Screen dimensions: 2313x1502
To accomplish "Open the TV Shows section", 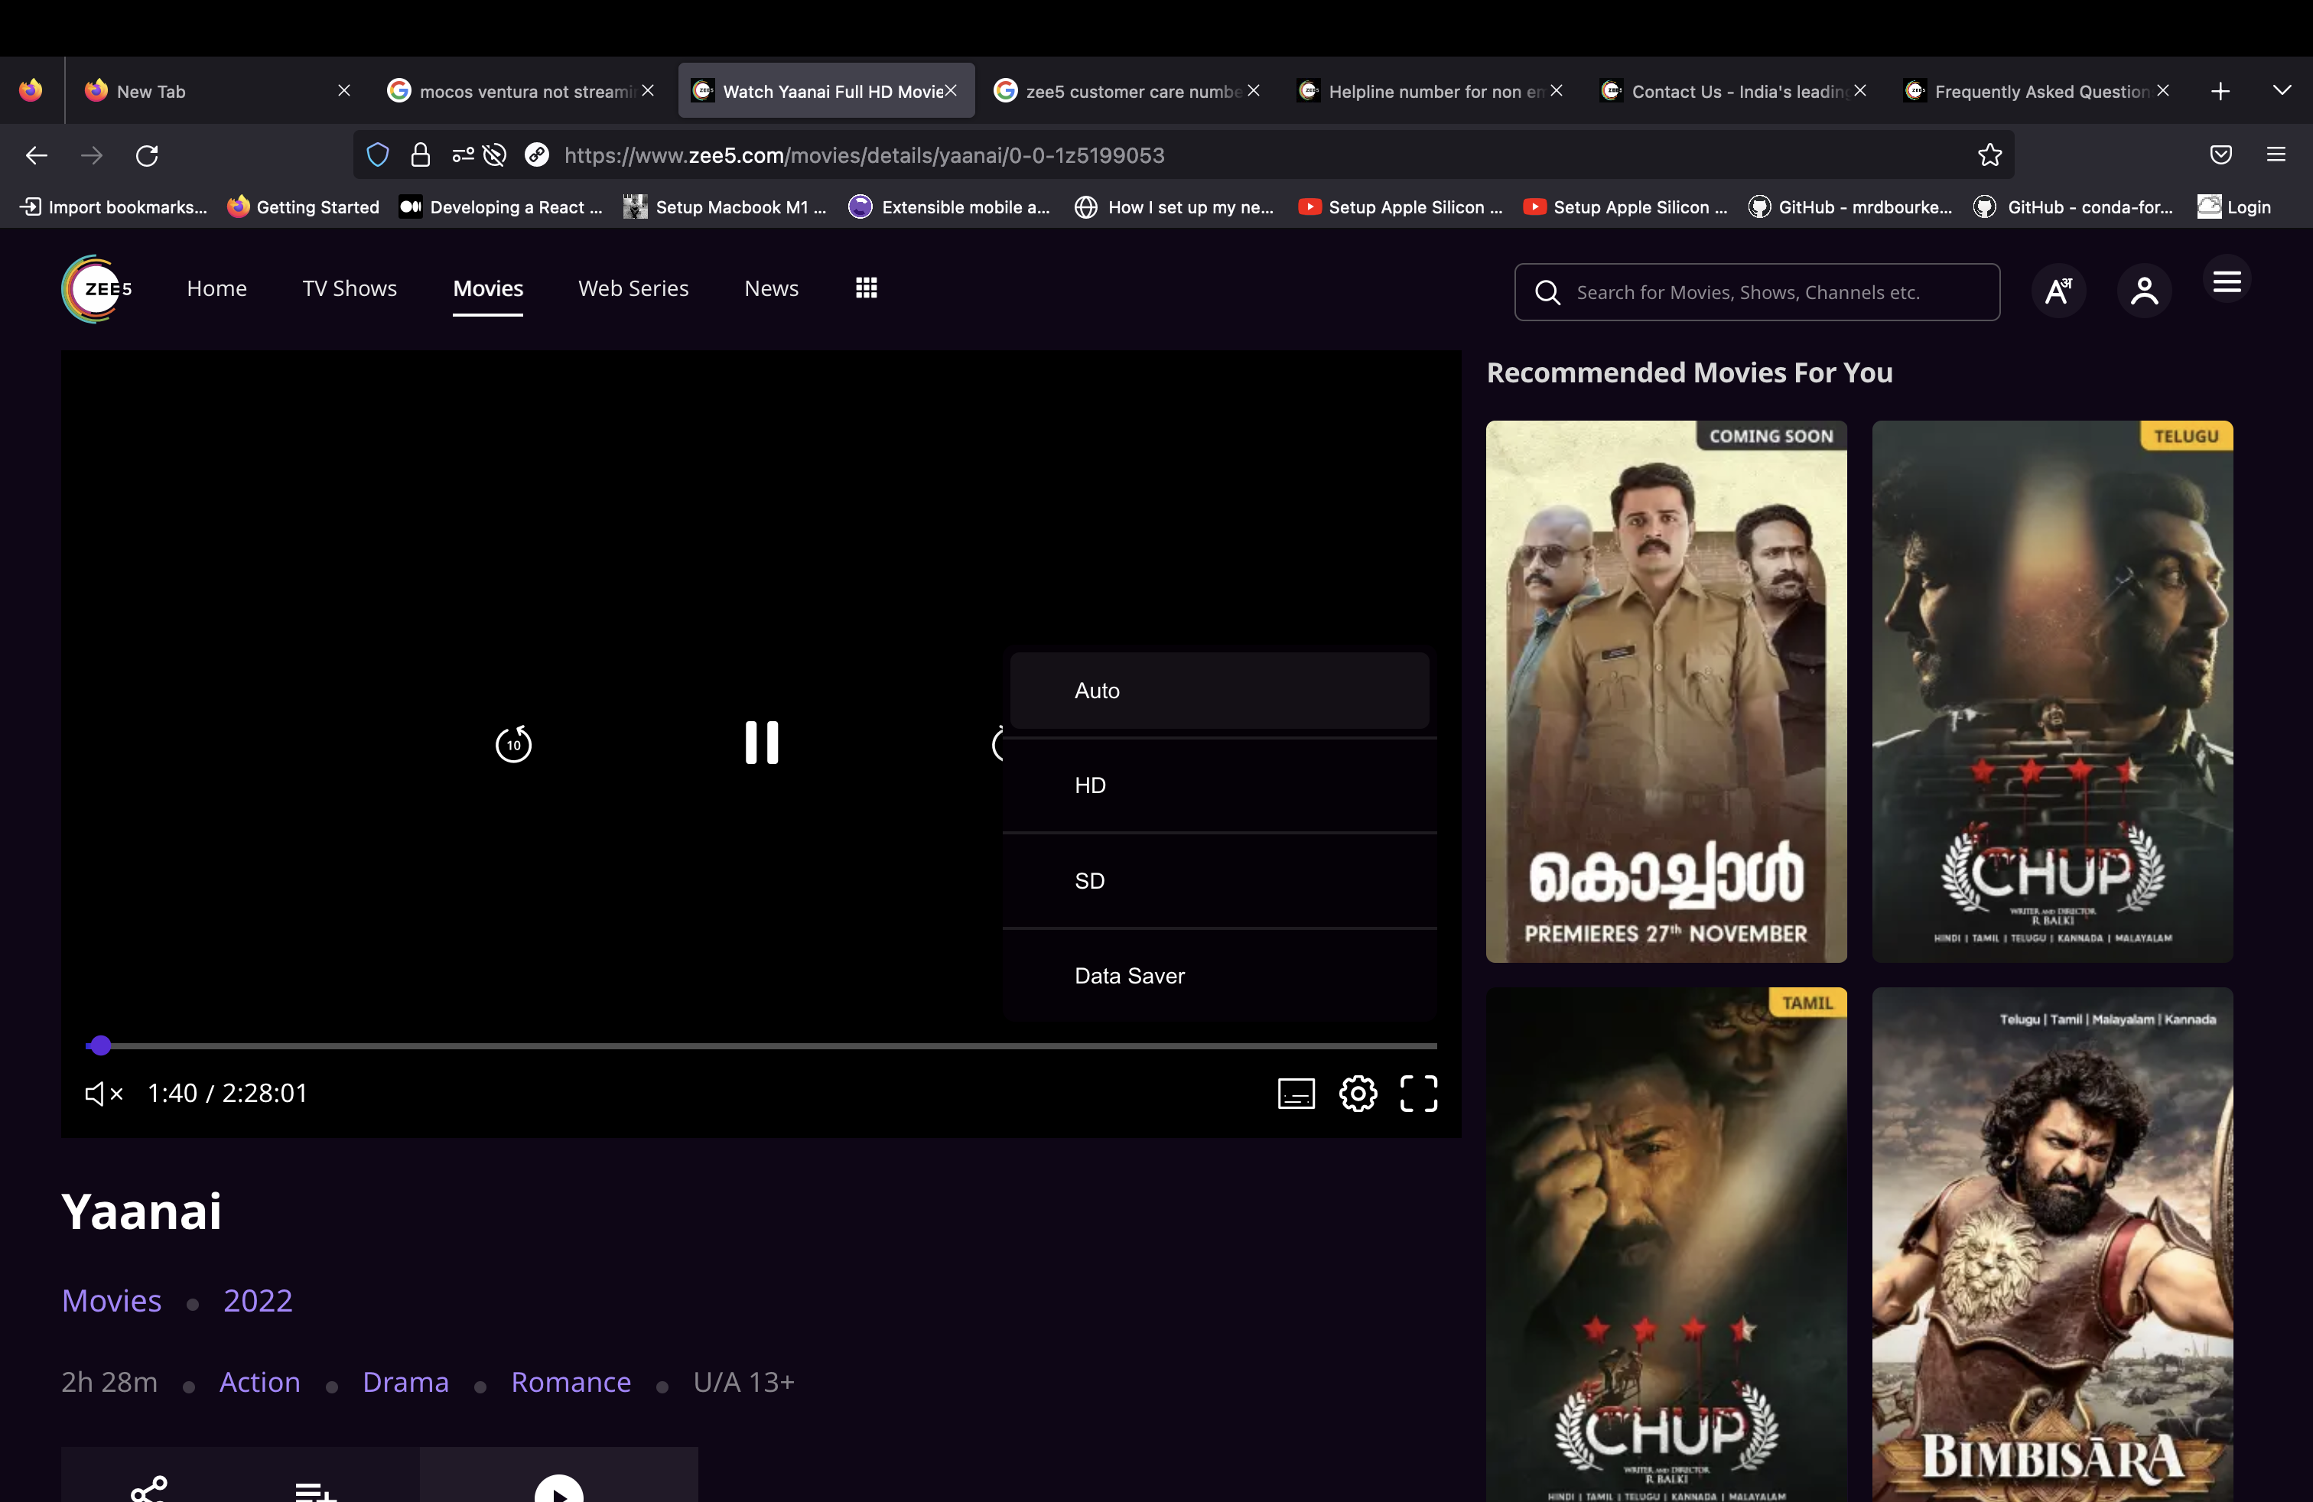I will click(349, 288).
